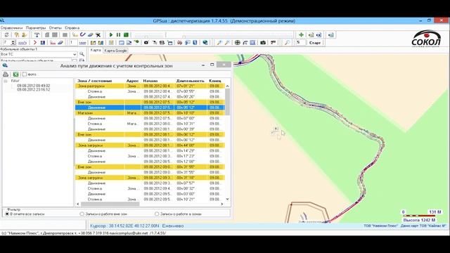Click the scroll right arrow of table

(x=222, y=204)
